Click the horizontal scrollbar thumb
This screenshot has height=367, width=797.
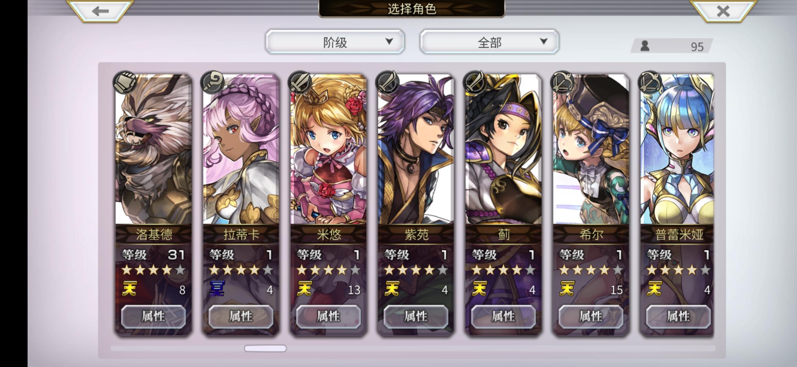[265, 348]
